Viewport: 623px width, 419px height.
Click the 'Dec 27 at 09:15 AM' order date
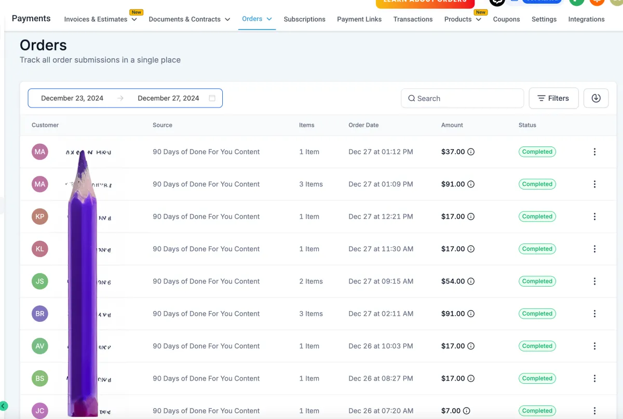(381, 281)
